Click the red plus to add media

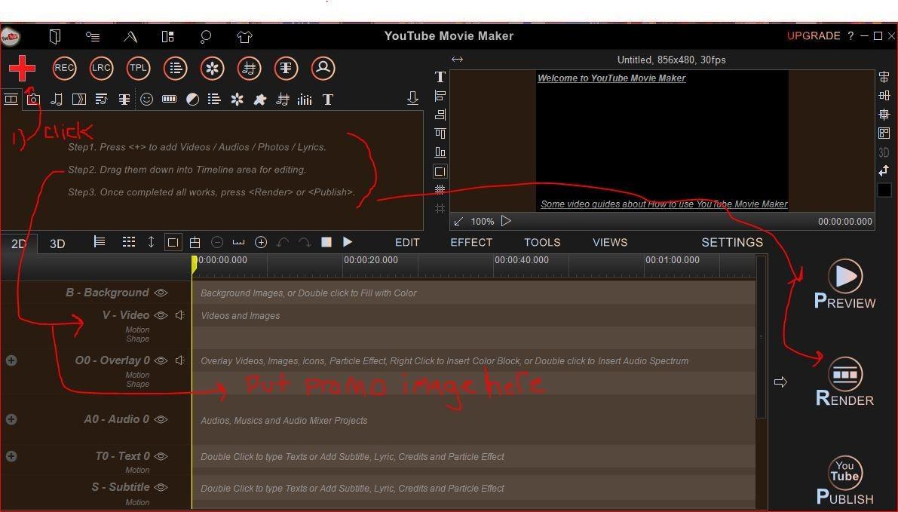22,69
